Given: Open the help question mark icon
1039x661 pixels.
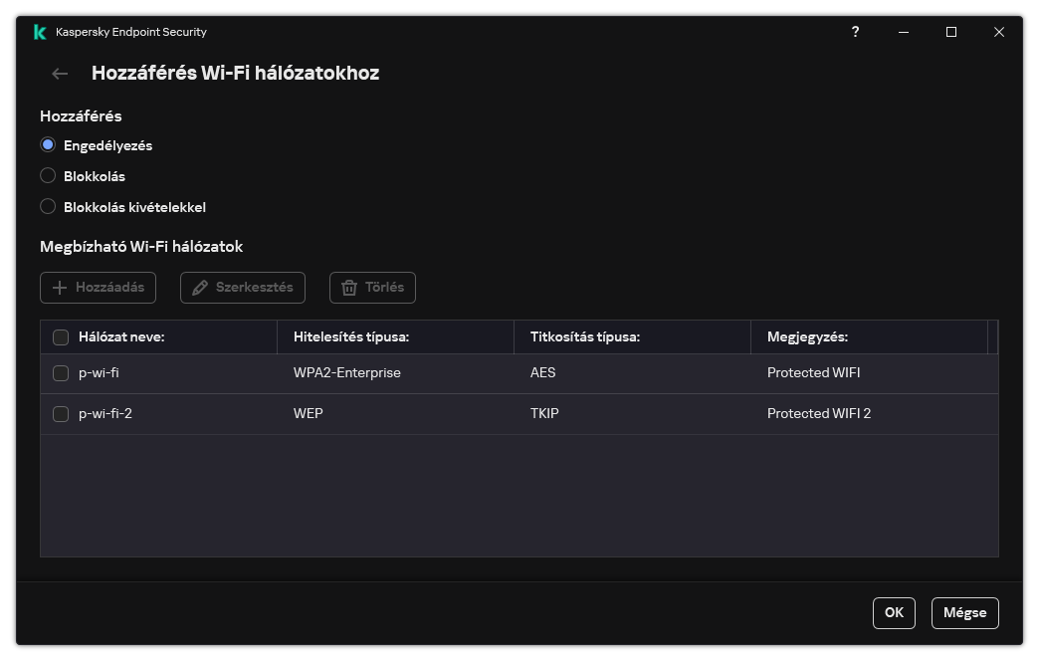Looking at the screenshot, I should point(855,32).
